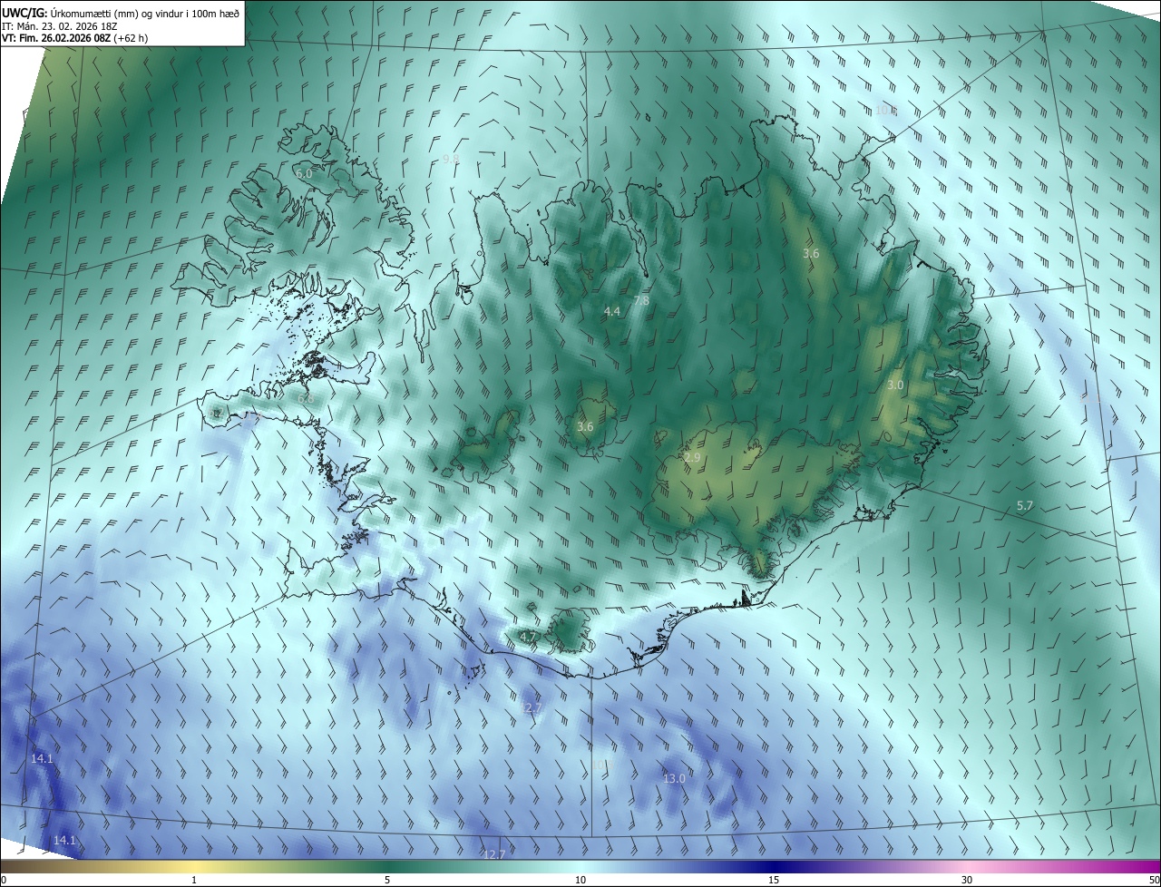Click the 3.6 value beside the 4.4 label's southern glacier

(585, 427)
